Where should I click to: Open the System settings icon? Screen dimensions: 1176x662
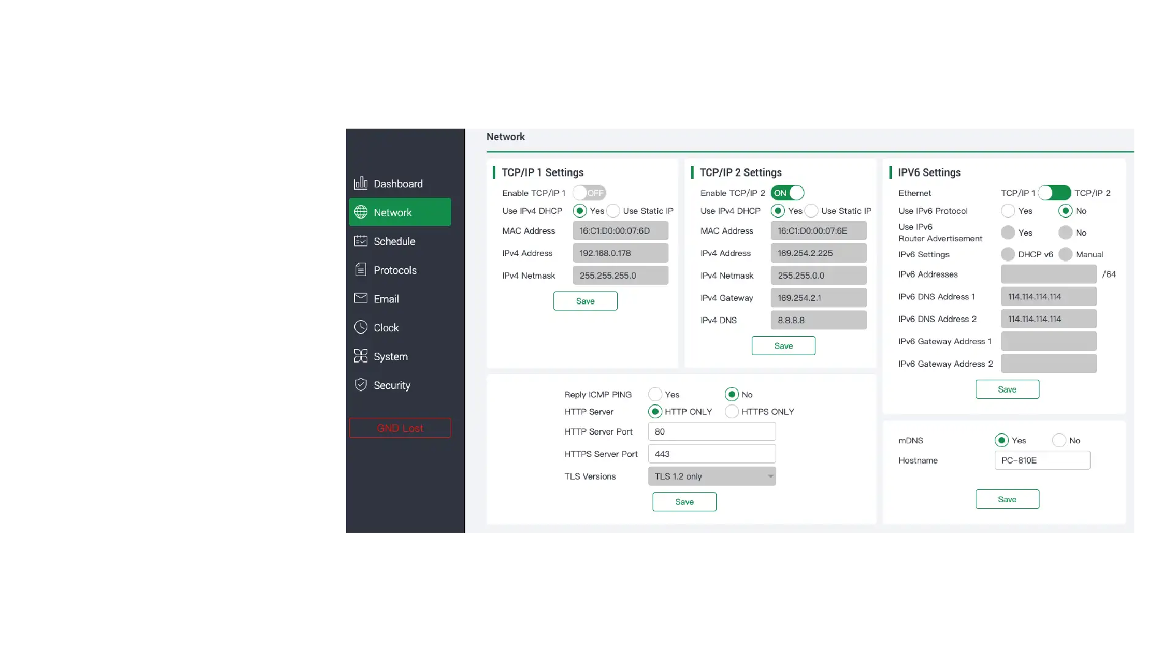coord(361,356)
